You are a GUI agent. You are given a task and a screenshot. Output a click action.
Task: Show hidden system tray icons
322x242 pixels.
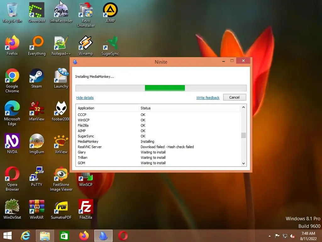pyautogui.click(x=269, y=236)
